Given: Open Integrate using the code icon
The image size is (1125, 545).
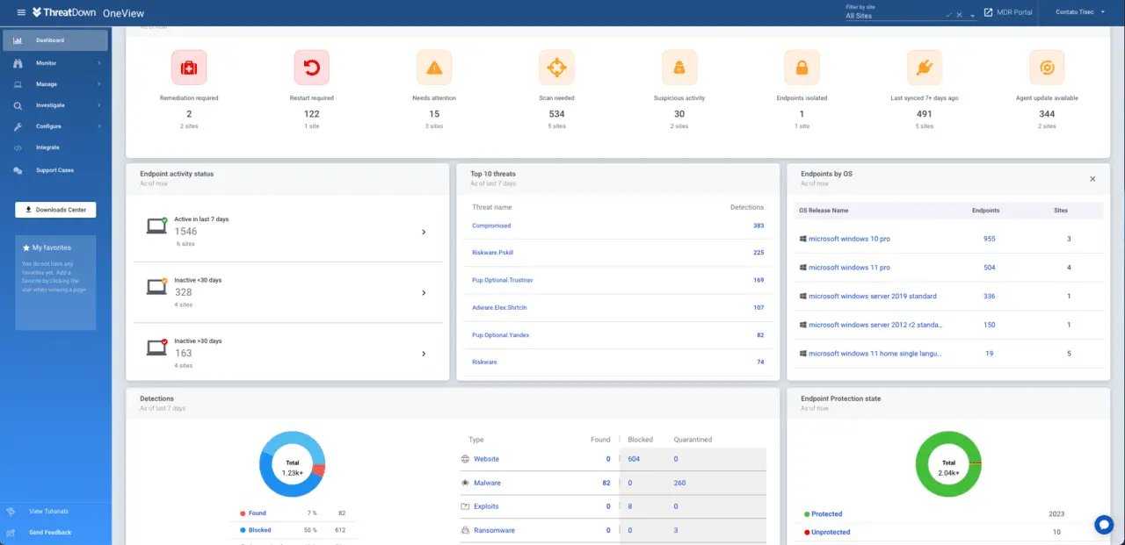Looking at the screenshot, I should pyautogui.click(x=18, y=148).
